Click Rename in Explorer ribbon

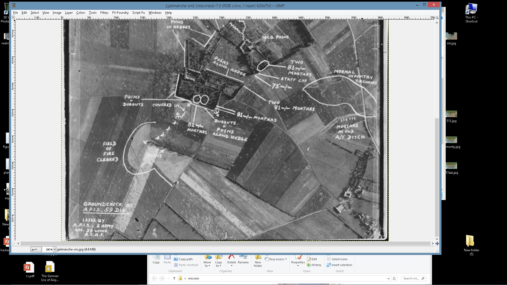(x=243, y=259)
